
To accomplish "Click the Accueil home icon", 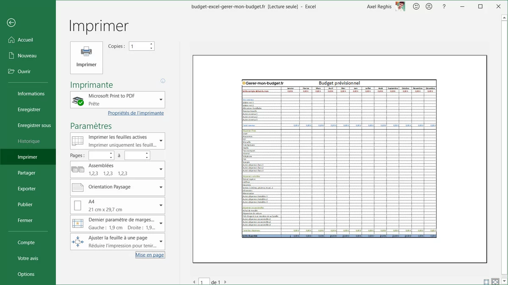I will tap(11, 40).
